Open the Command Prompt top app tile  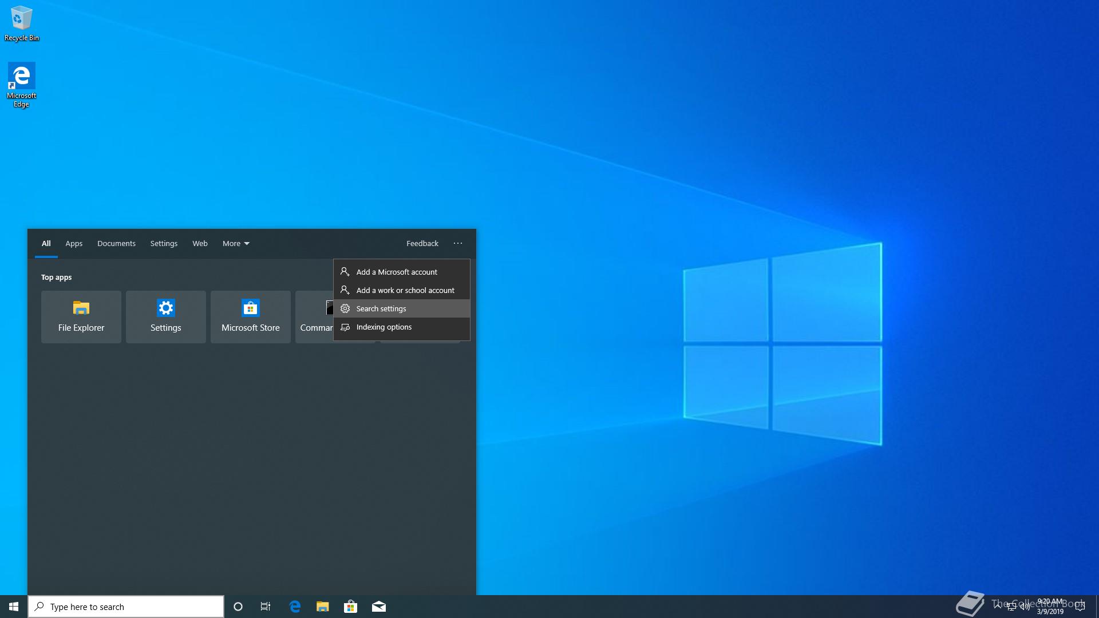[x=315, y=317]
